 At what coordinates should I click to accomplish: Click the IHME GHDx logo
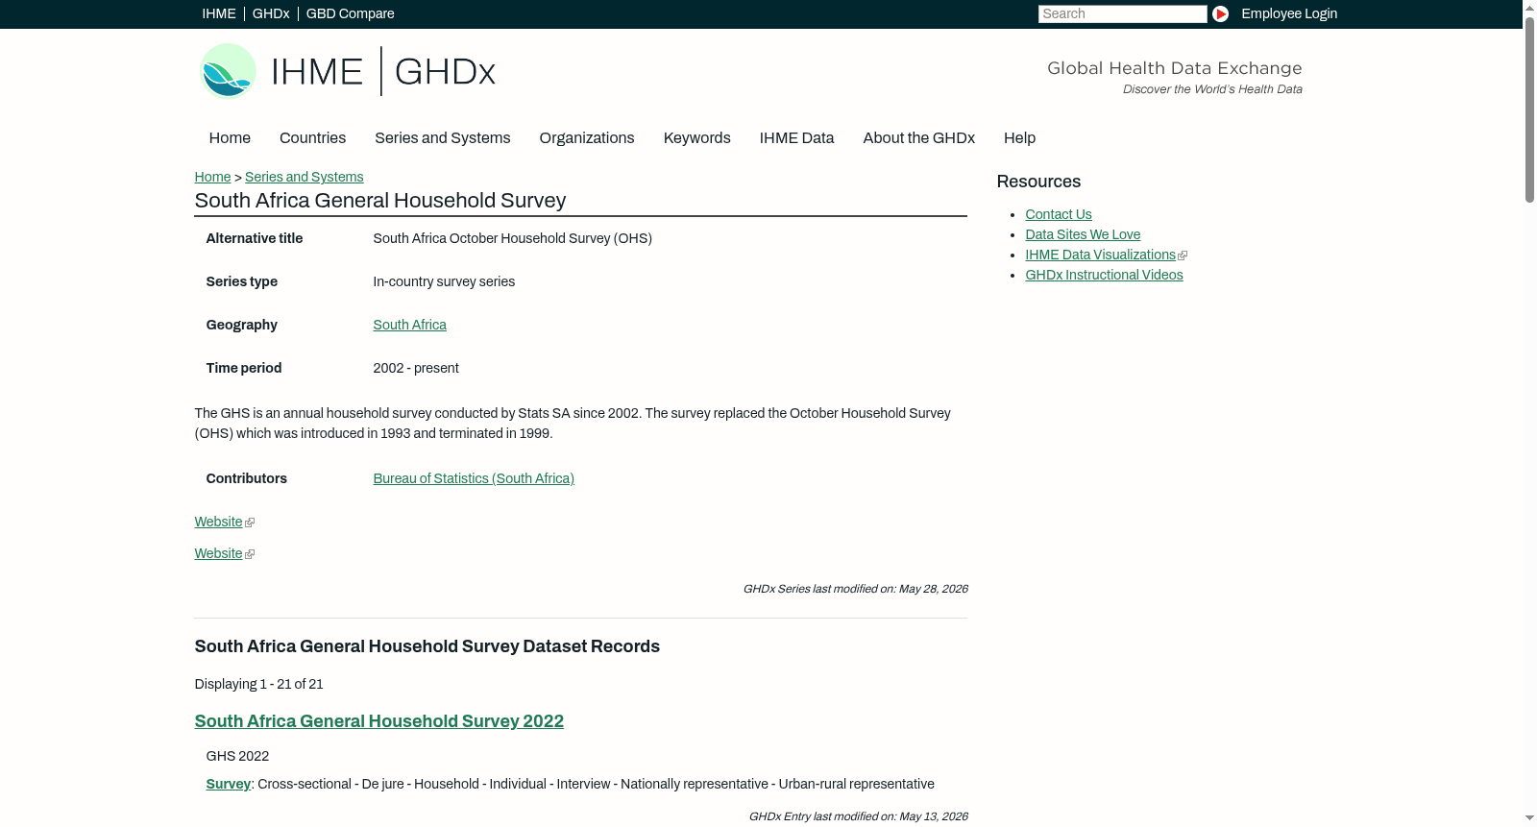click(x=348, y=71)
